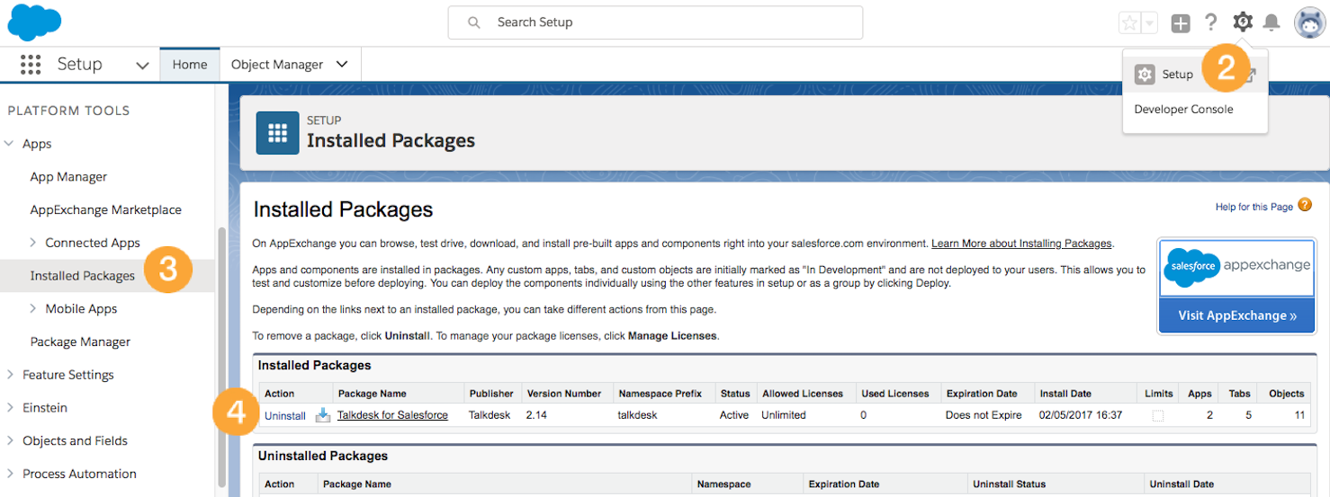This screenshot has height=497, width=1330.
Task: Click the Install Date column header
Action: [1065, 394]
